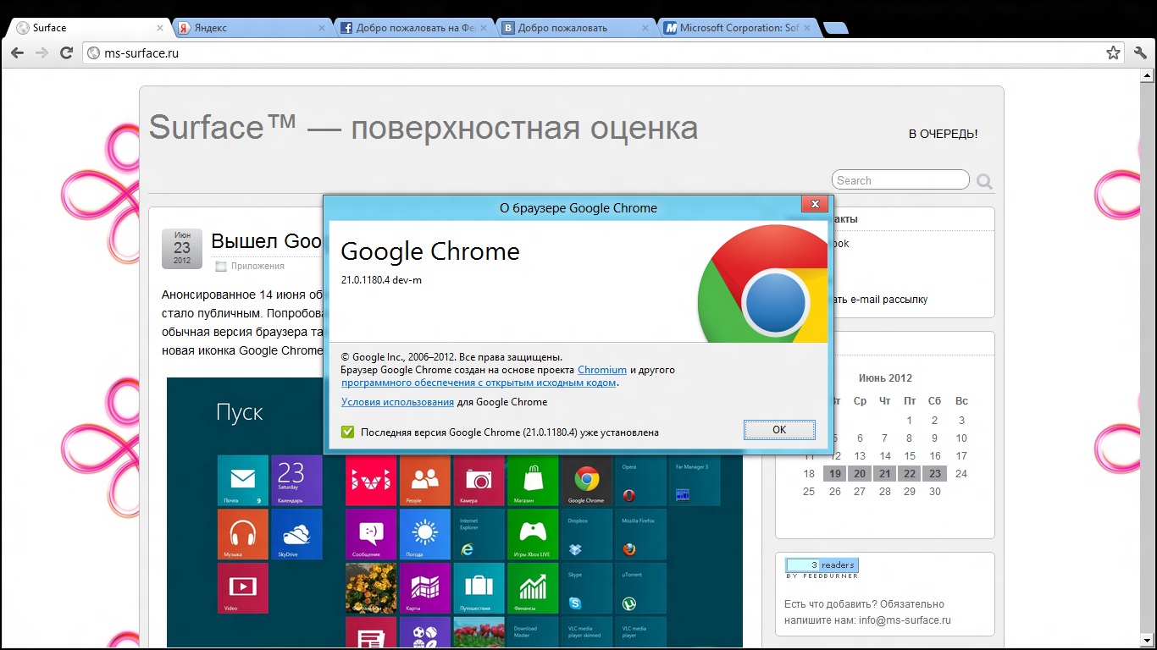
Task: Click the 'Июнь 2012' calendar caption
Action: [885, 378]
